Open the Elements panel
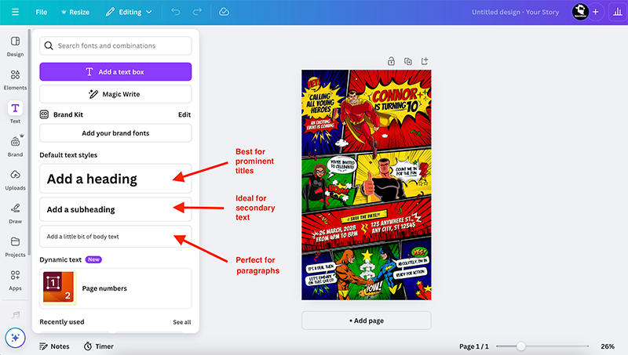 tap(15, 78)
